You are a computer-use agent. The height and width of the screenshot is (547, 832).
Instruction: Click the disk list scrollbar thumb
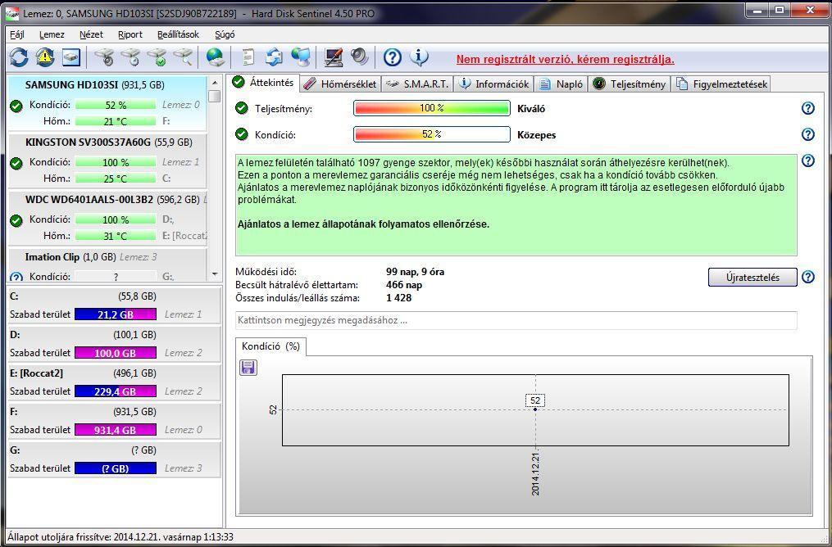pos(215,96)
